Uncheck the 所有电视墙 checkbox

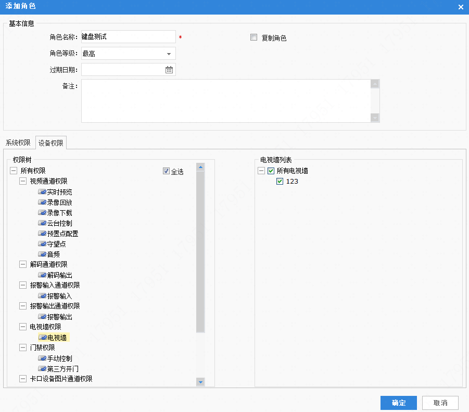click(x=271, y=171)
